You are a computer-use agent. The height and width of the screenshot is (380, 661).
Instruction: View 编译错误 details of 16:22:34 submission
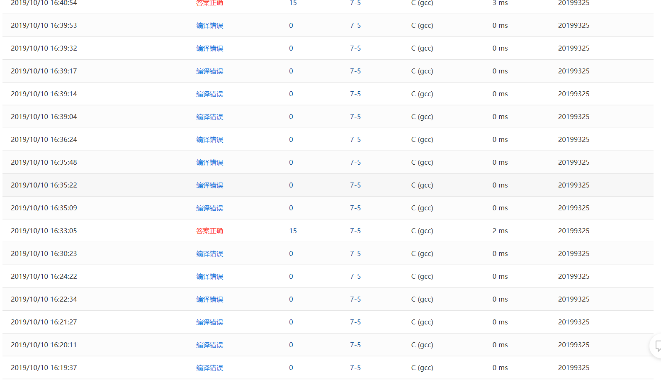pyautogui.click(x=209, y=300)
